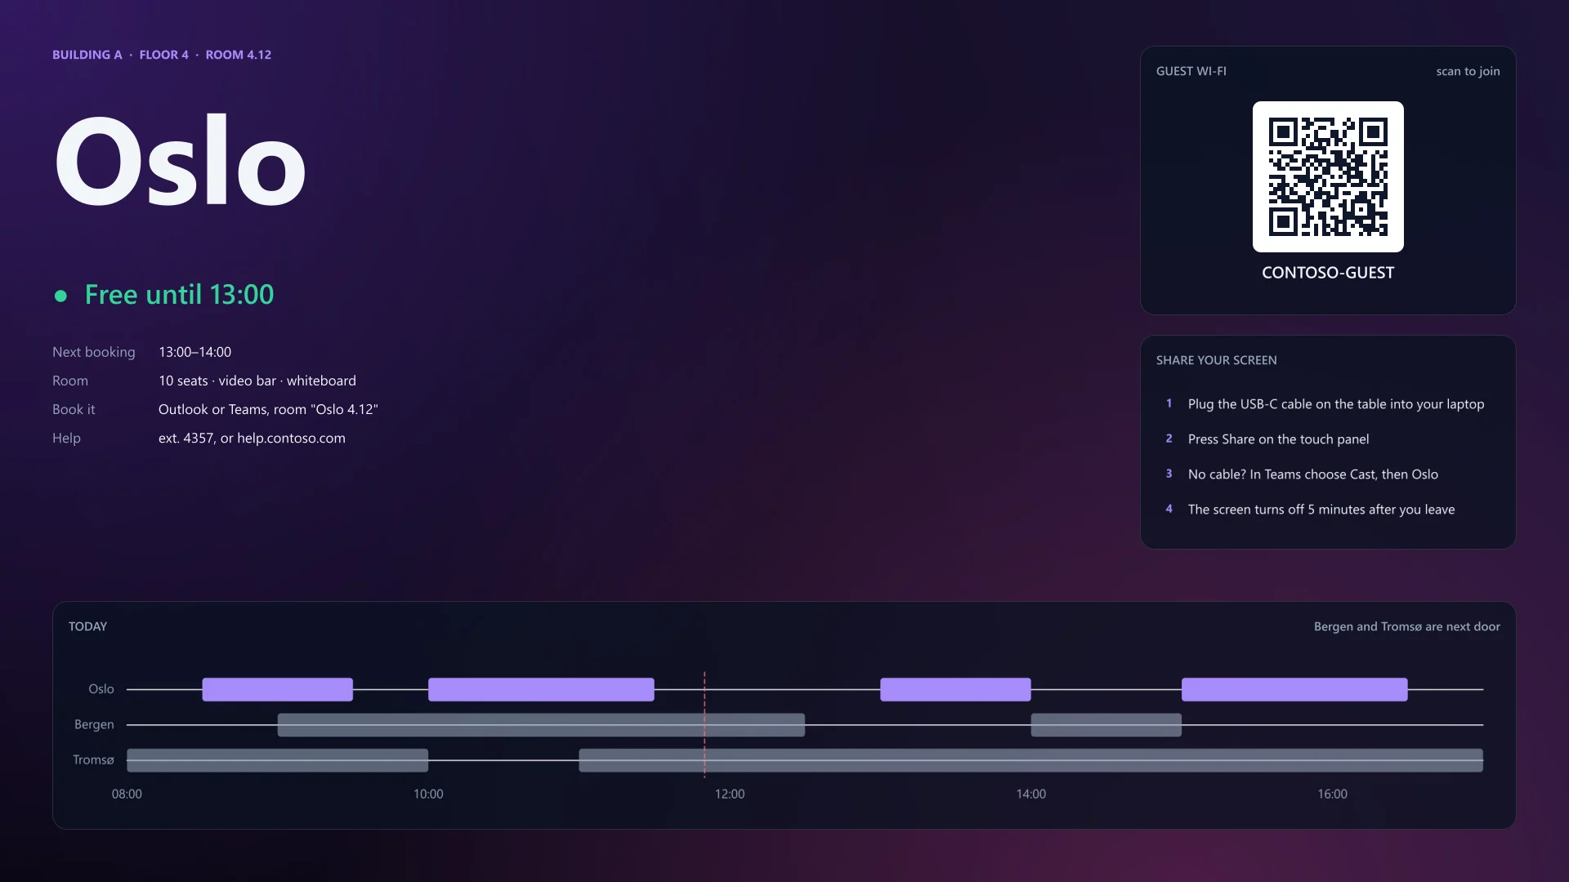
Task: Click step 4 'The screen turns off 5 minutes'
Action: [1321, 510]
